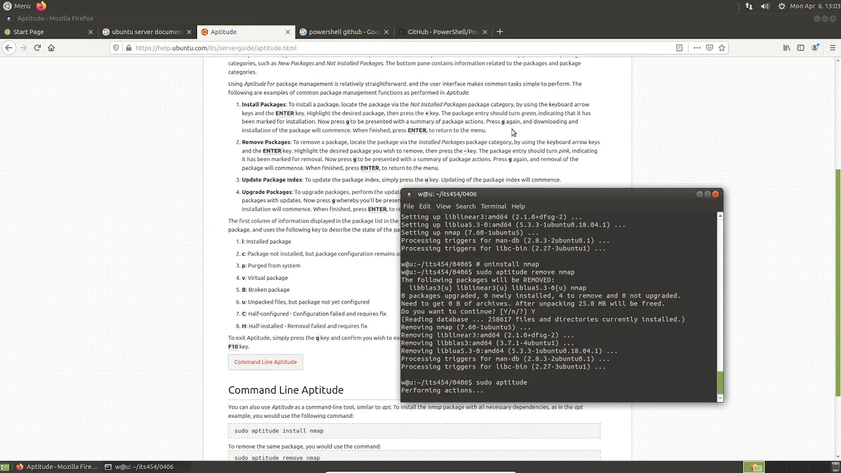Click the 'Remove Packages' list heading
This screenshot has width=841, height=473.
point(265,142)
